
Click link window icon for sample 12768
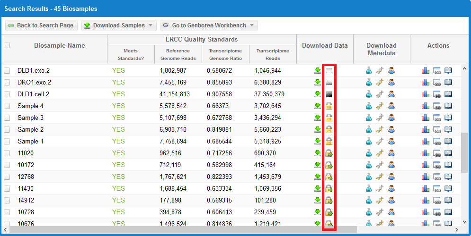point(437,177)
